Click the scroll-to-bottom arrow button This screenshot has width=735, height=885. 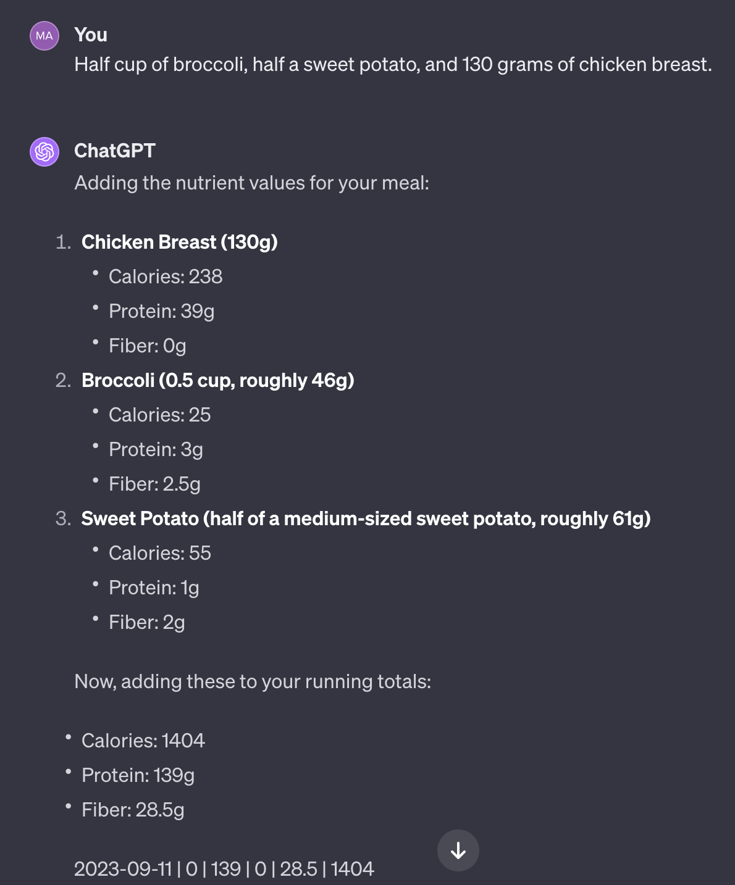[x=458, y=850]
